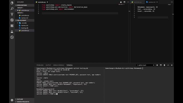The width and height of the screenshot is (183, 103).
Task: Open More Actions for right editor group
Action: 172,2
